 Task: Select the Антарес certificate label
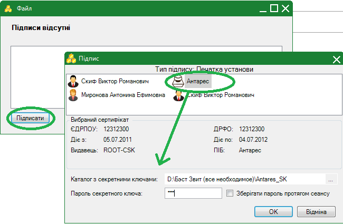pos(198,81)
